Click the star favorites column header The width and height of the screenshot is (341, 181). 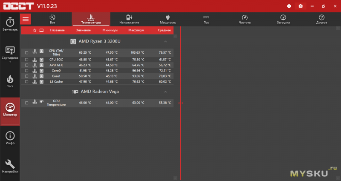35,30
